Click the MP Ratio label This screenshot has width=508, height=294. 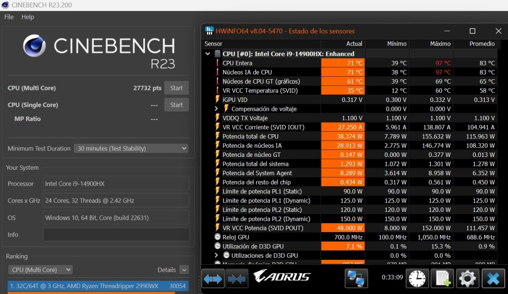click(x=28, y=119)
